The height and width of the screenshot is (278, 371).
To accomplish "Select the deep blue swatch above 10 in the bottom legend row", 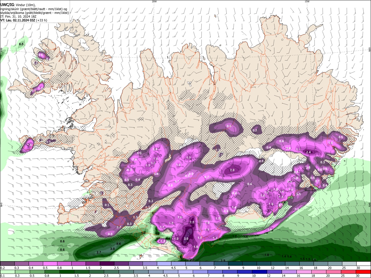I will (x=259, y=272).
